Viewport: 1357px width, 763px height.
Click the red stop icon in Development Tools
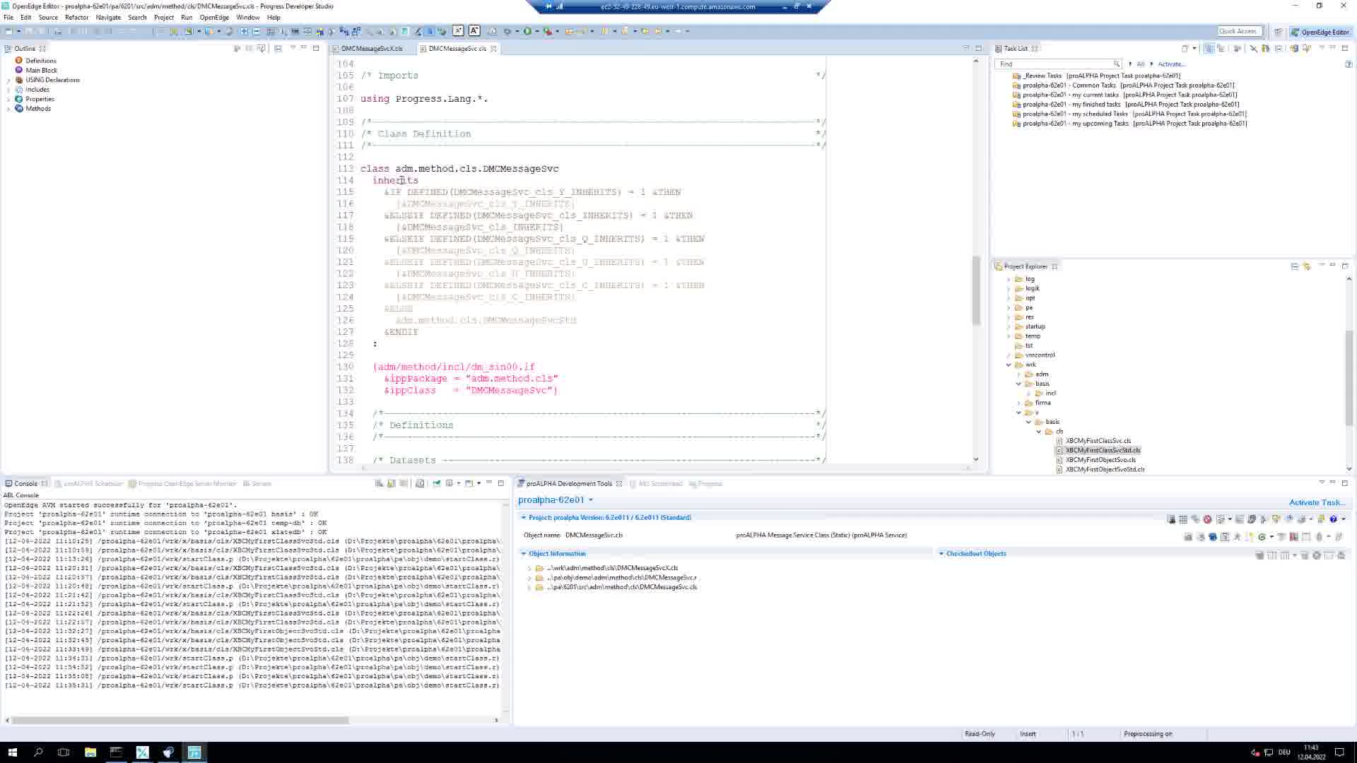point(1207,519)
